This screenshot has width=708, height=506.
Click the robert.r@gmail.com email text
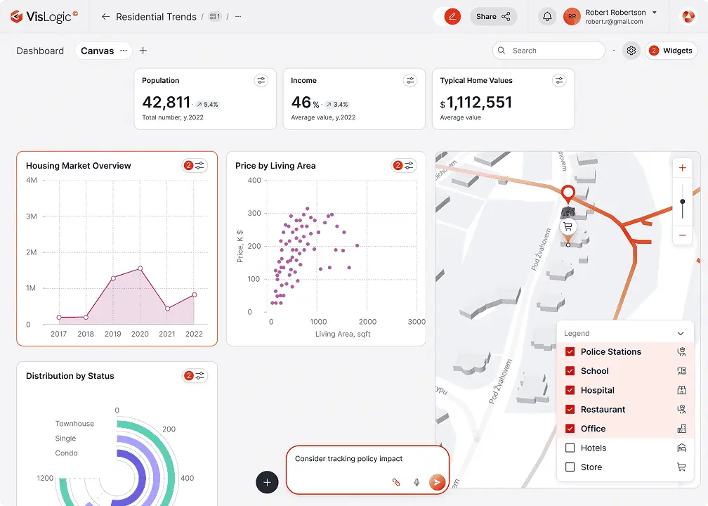[614, 22]
